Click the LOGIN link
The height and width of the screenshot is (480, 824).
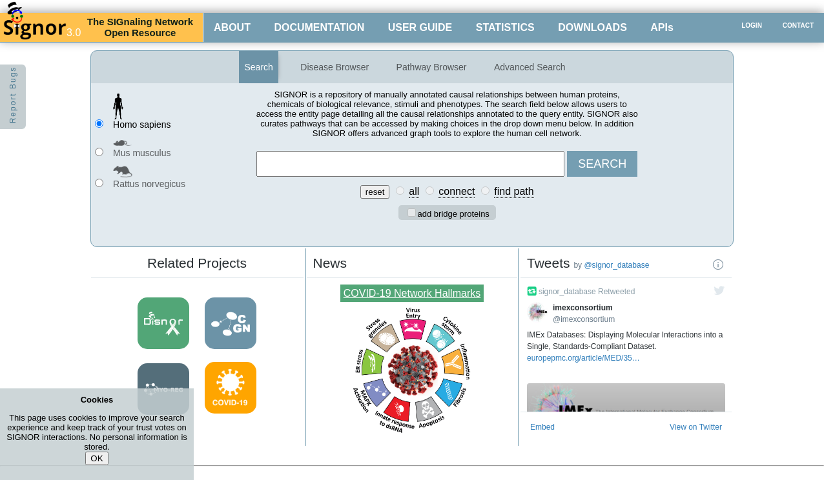tap(752, 25)
